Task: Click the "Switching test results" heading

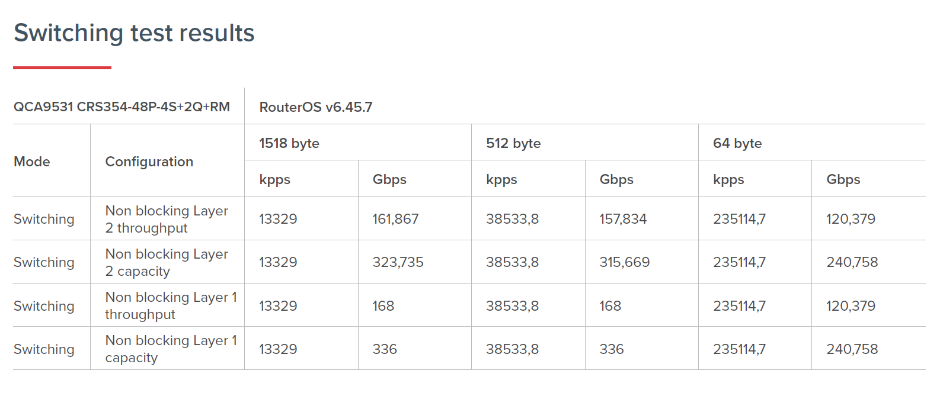Action: (134, 33)
